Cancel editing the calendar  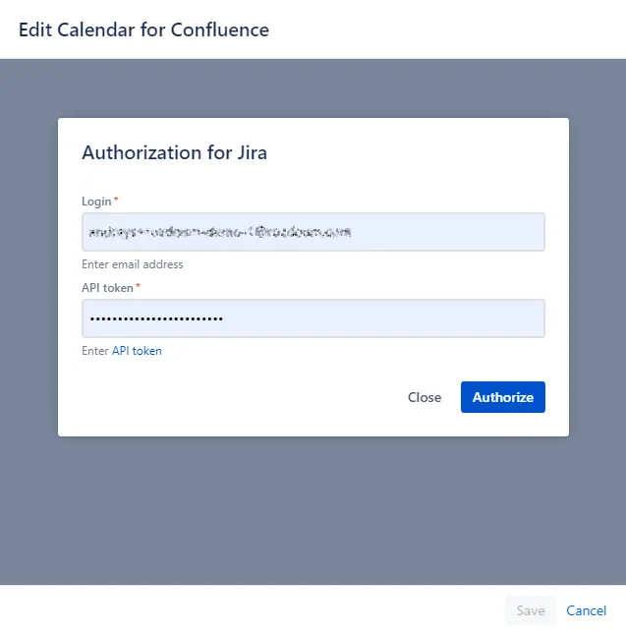[586, 610]
